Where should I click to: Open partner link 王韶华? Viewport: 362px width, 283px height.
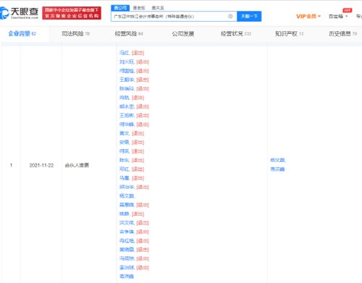click(x=127, y=80)
